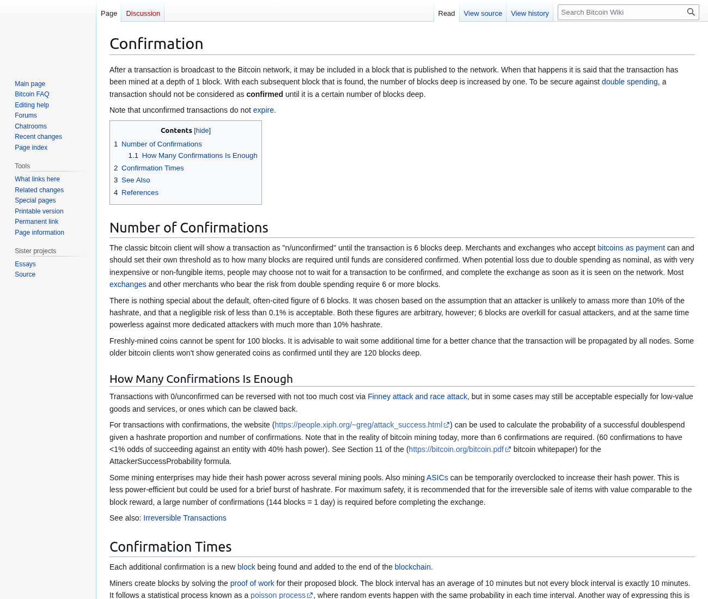
Task: Open the Page tab
Action: pyautogui.click(x=109, y=13)
